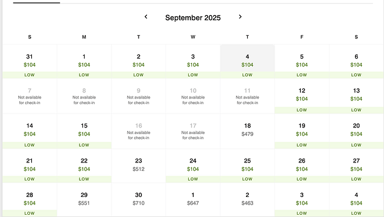Viewport: 384px width, 217px height.
Task: Pick September 23 priced $512
Action: [139, 166]
